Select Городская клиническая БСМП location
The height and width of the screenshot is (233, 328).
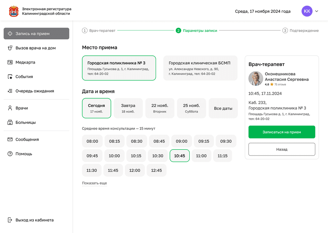200,68
